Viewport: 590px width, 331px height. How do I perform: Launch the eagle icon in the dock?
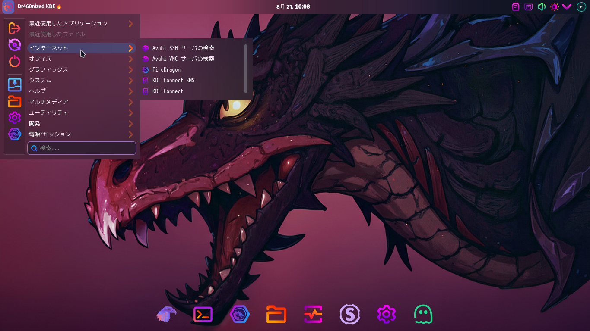tap(166, 314)
